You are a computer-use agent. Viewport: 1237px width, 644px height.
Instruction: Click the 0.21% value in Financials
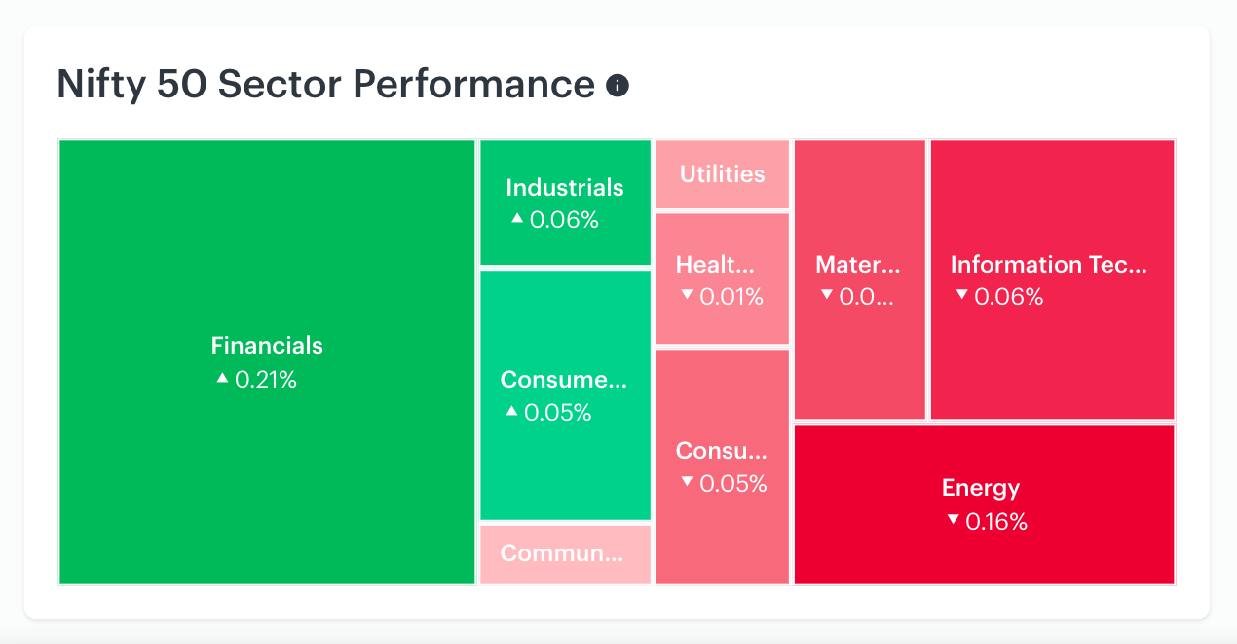tap(266, 380)
